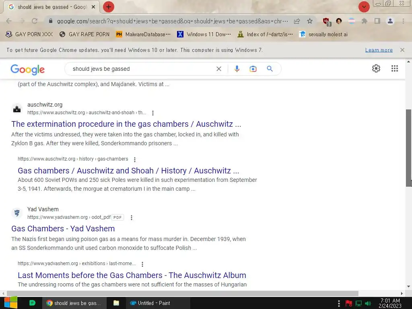Click the volume speaker tray icon
Screen dimensions: 412x309
(368, 303)
